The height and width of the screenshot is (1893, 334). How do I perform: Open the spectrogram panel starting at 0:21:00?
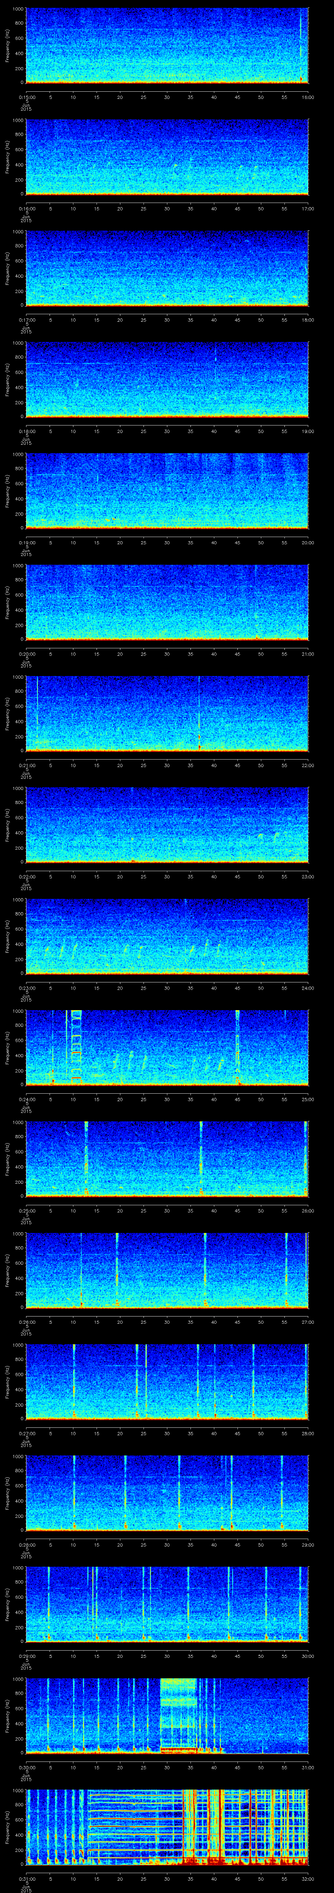[167, 714]
